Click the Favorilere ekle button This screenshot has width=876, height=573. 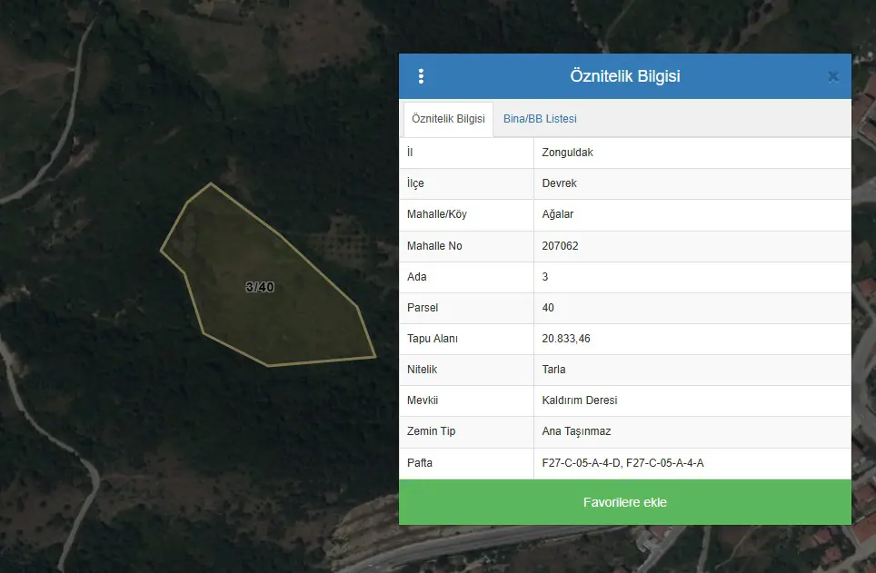pyautogui.click(x=624, y=502)
